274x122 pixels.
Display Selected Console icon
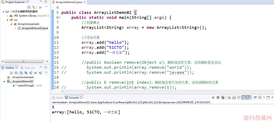(x=260, y=97)
